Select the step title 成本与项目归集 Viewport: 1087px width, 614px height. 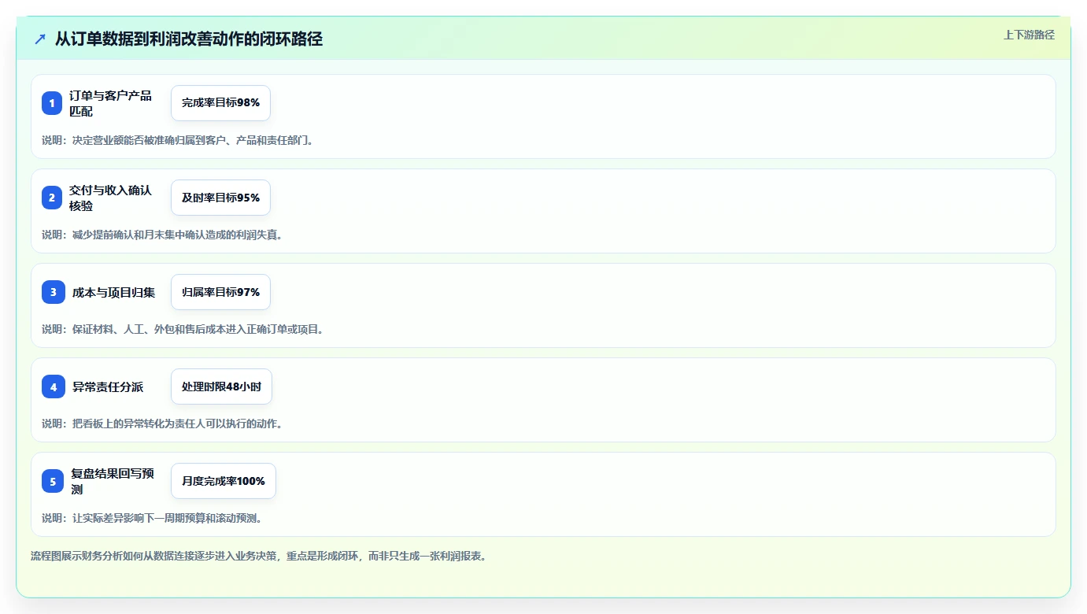pyautogui.click(x=114, y=292)
